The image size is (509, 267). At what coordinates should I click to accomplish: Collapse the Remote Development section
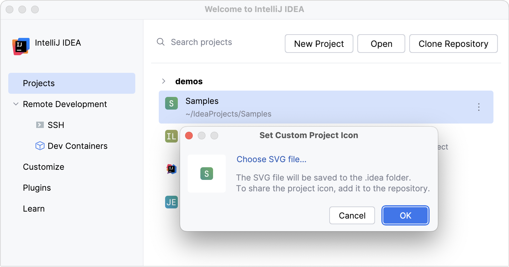point(16,104)
